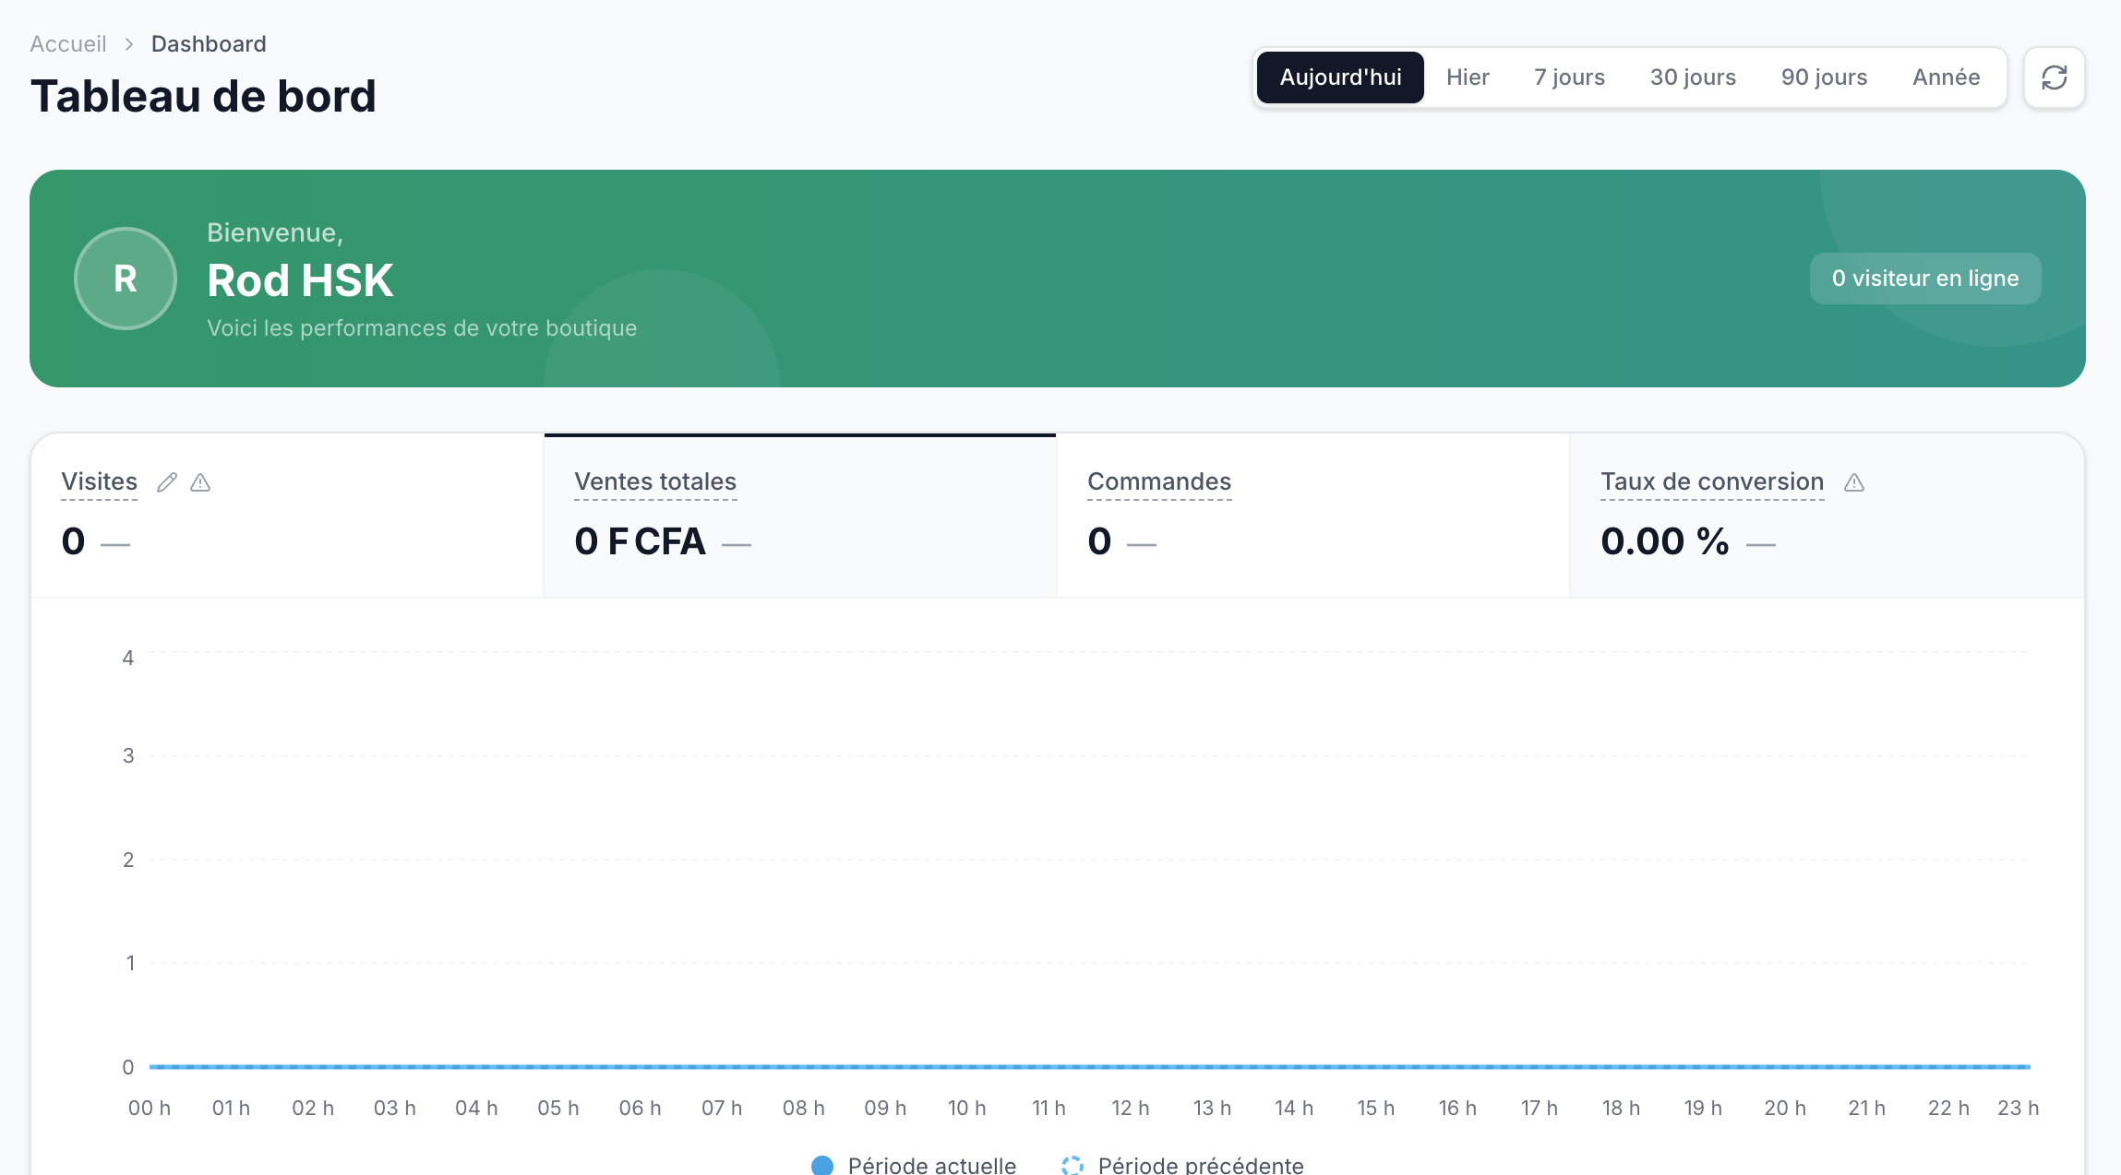Viewport: 2121px width, 1175px height.
Task: Show the Taux de conversion metric card
Action: coord(1827,516)
